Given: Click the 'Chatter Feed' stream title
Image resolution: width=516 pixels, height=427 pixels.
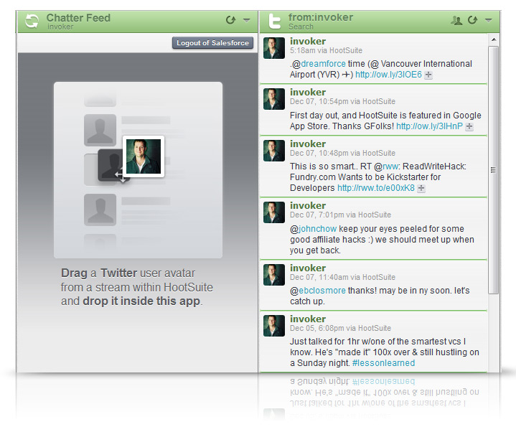Looking at the screenshot, I should [78, 18].
